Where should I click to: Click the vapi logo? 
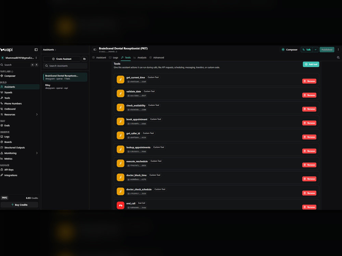pyautogui.click(x=6, y=49)
